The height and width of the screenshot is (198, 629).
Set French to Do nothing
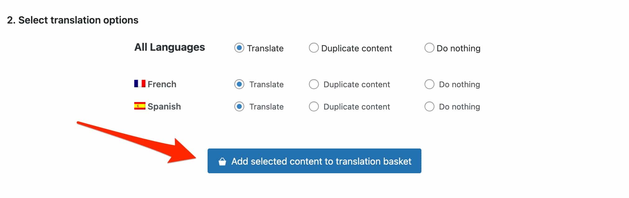(x=429, y=84)
